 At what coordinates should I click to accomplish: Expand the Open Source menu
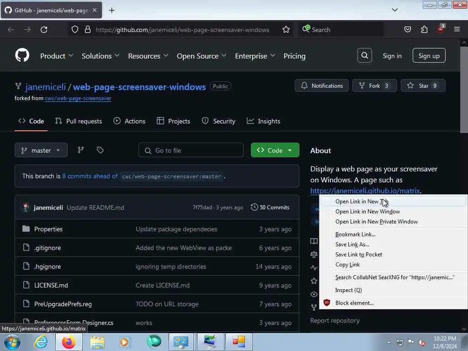(202, 56)
